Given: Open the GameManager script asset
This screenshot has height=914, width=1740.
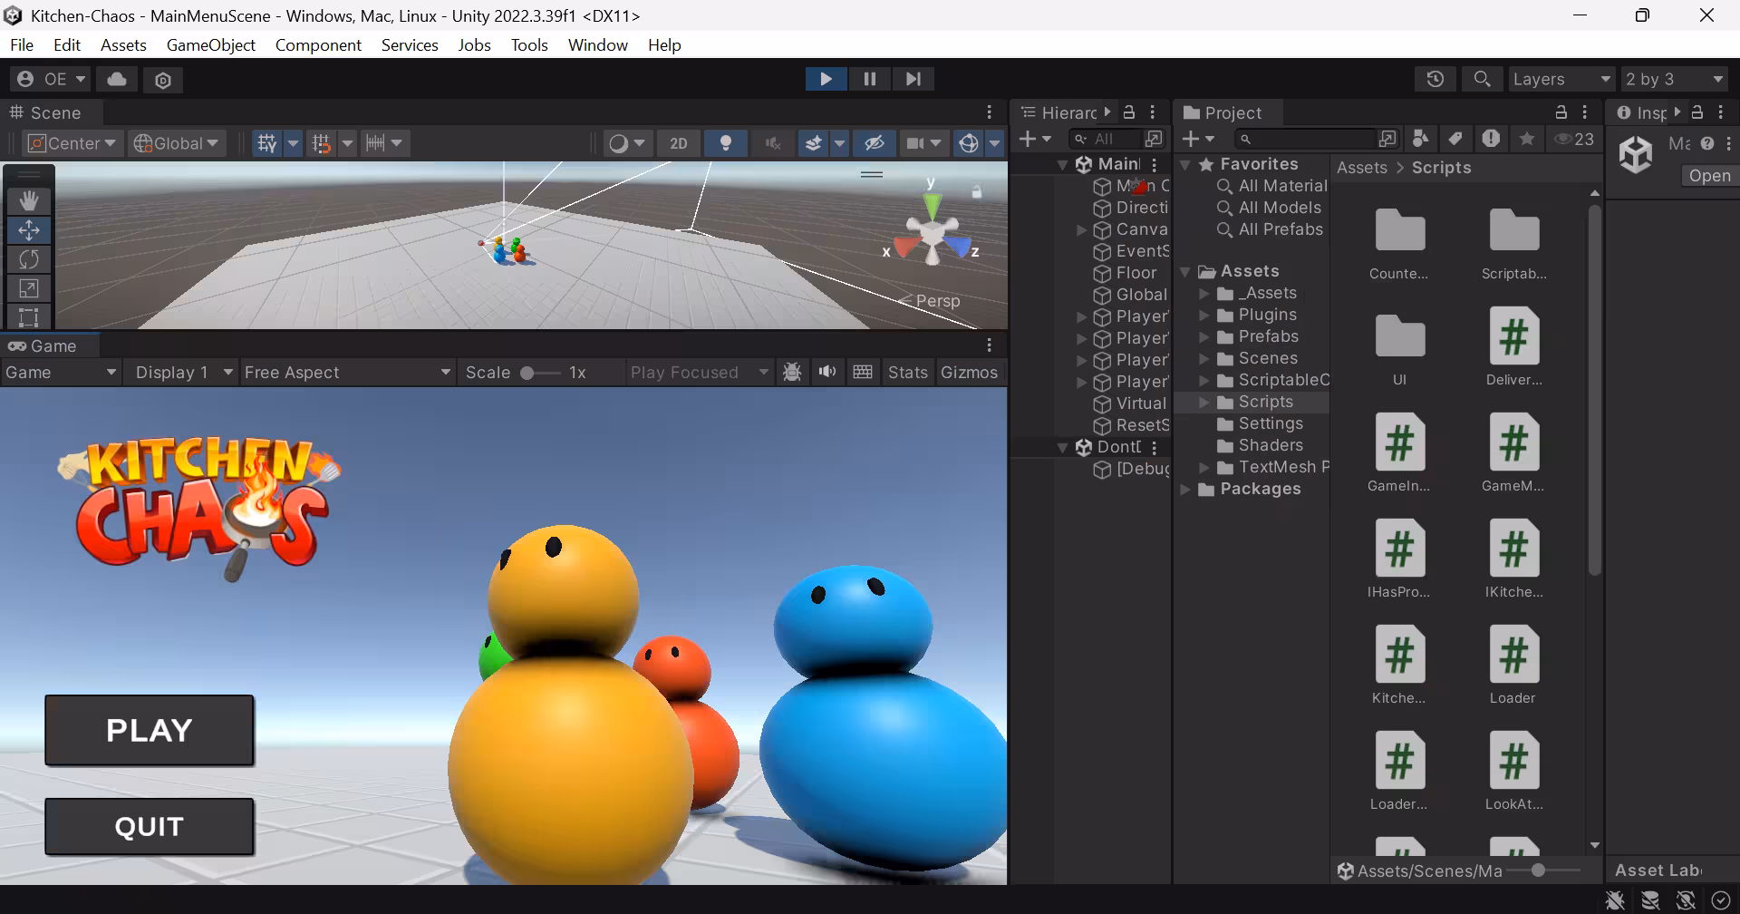Looking at the screenshot, I should 1513,452.
